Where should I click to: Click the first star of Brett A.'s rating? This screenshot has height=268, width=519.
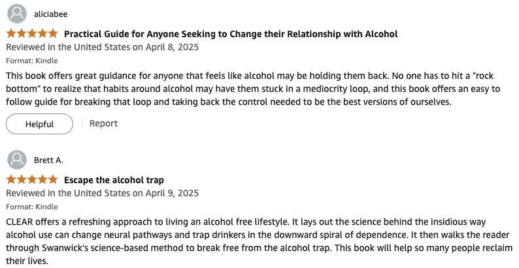tap(11, 179)
